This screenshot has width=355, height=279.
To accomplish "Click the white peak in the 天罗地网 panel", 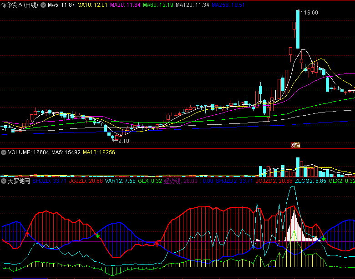I will [294, 227].
